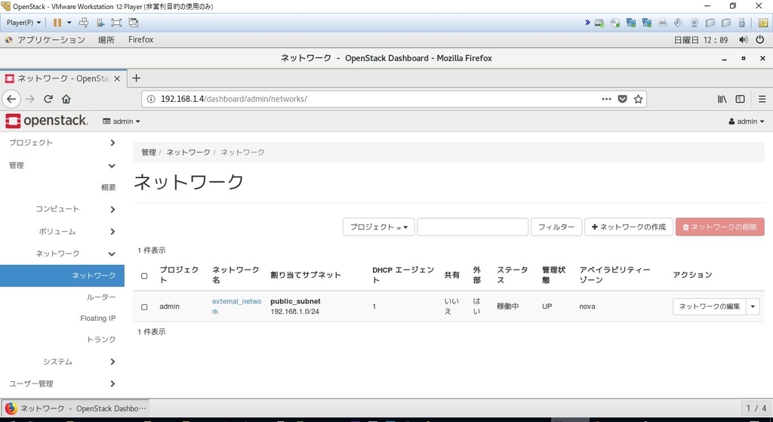Viewport: 773px width, 422px height.
Task: Click the フィルター button
Action: [556, 226]
